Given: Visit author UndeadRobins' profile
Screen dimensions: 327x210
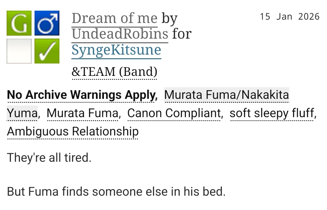Looking at the screenshot, I should click(120, 34).
